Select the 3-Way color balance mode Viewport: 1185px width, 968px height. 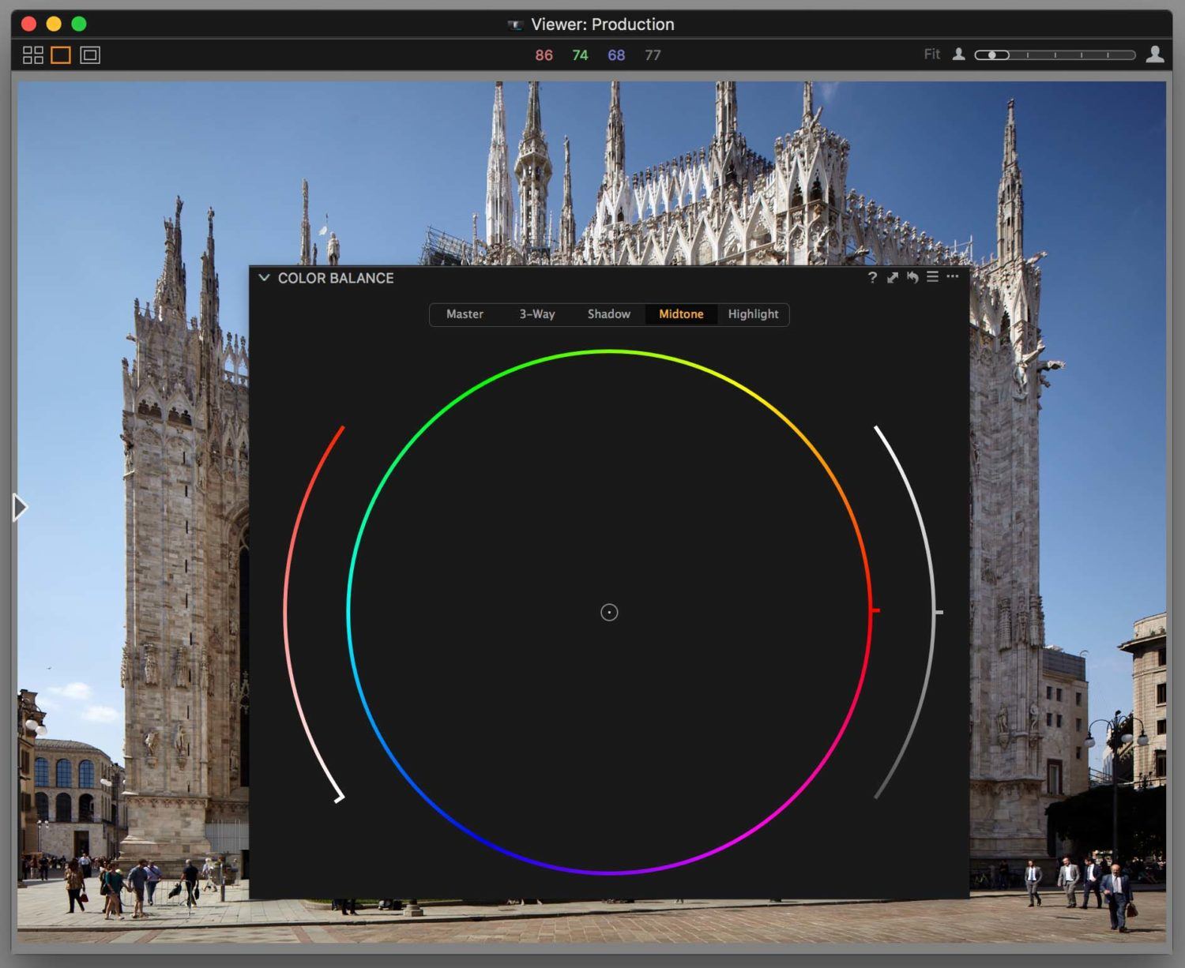[x=536, y=314]
